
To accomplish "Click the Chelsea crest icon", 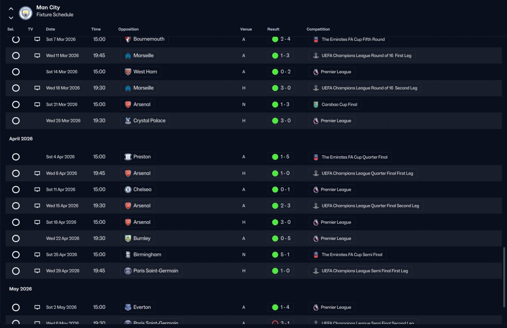I will [128, 190].
